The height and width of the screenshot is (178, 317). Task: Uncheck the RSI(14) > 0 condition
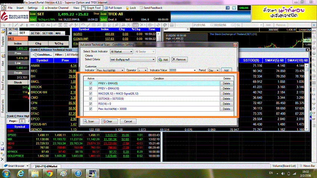click(x=91, y=104)
